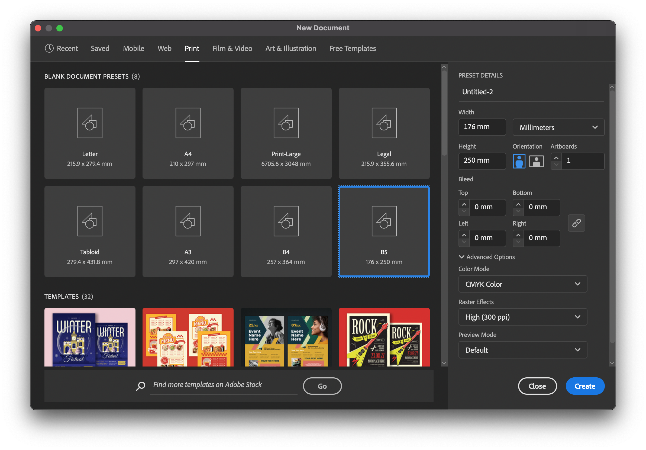Increase the Artboards count with up arrow
Image resolution: width=646 pixels, height=450 pixels.
556,158
